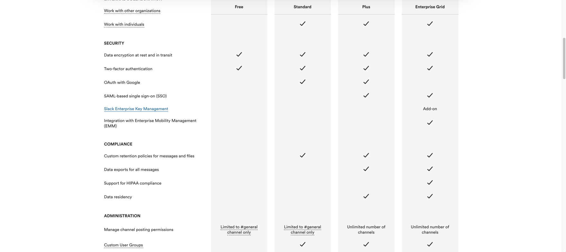Click the Free plan checkmark for two-factor authentication
Image resolution: width=566 pixels, height=252 pixels.
(239, 68)
